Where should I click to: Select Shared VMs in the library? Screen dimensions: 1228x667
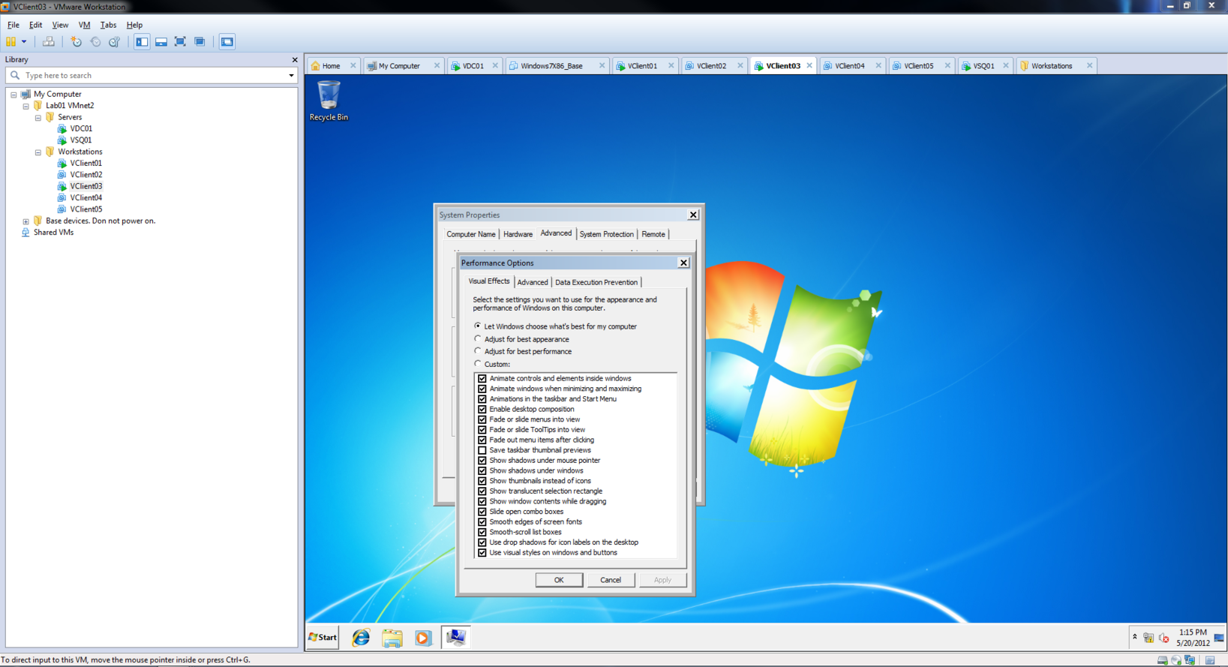click(53, 233)
